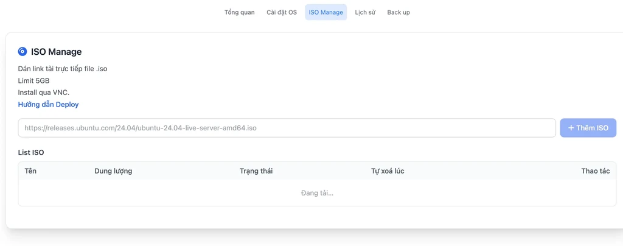
Task: Open the Tổng quan tab
Action: point(239,12)
